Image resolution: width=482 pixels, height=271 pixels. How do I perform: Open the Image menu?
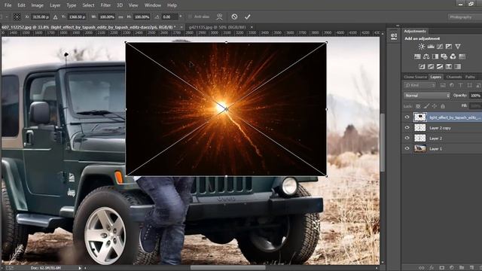pyautogui.click(x=37, y=5)
